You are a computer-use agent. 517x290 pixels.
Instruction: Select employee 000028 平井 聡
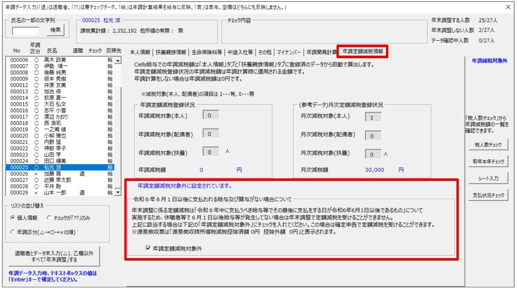pos(60,186)
